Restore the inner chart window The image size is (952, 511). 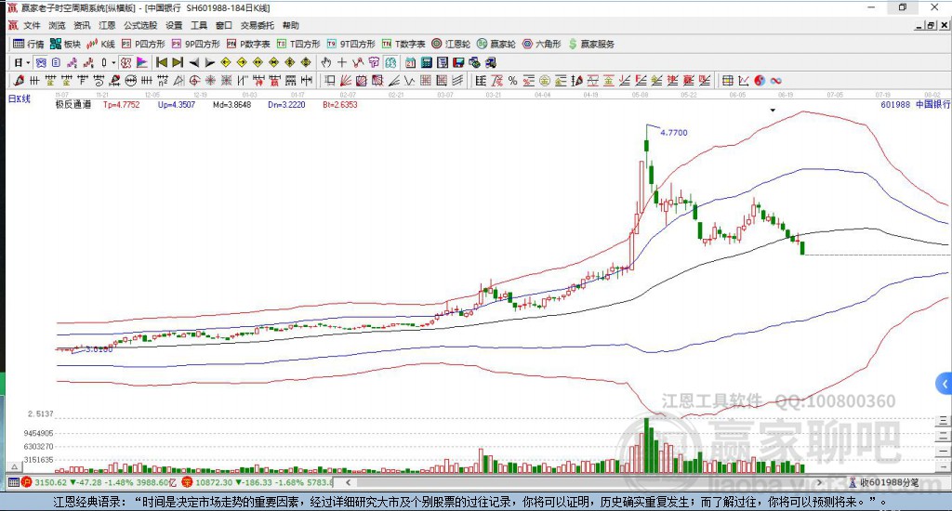(931, 25)
